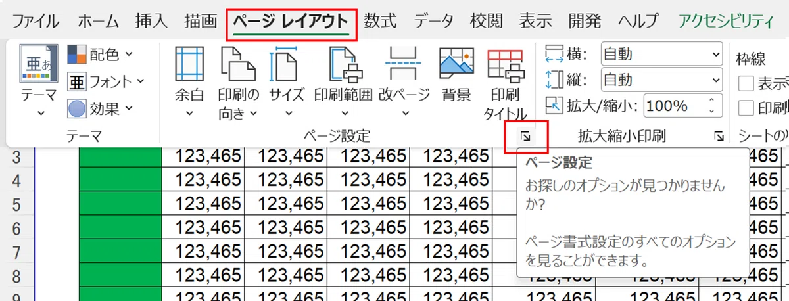Screen dimensions: 789x301
Task: Switch to the 数式 tab
Action: [x=381, y=20]
